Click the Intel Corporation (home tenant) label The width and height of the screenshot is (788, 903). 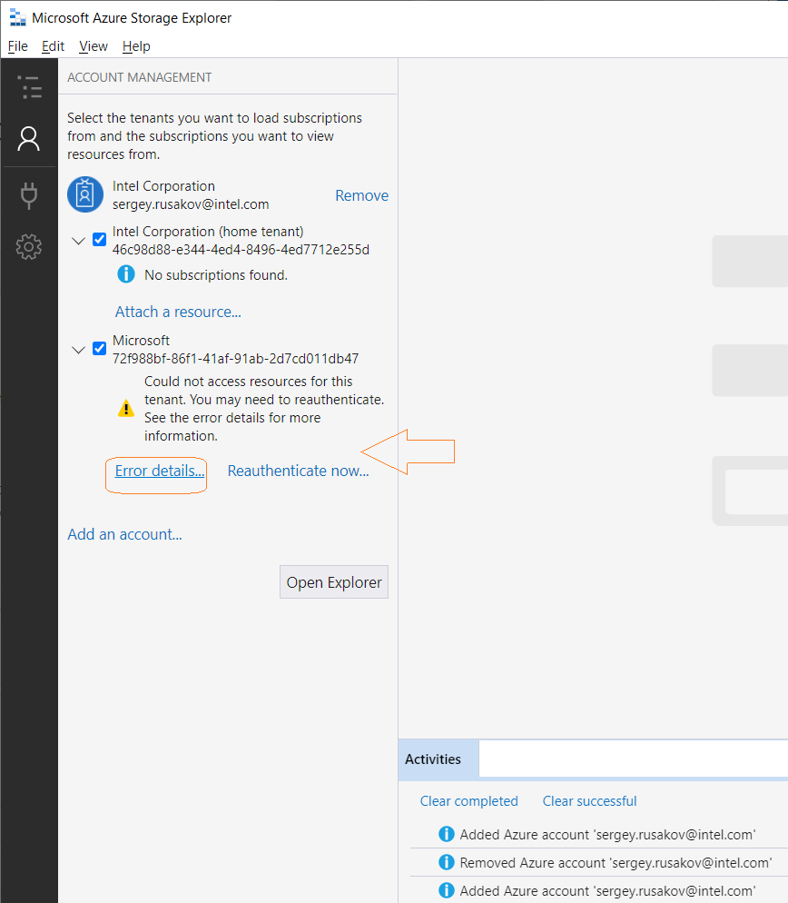tap(208, 232)
